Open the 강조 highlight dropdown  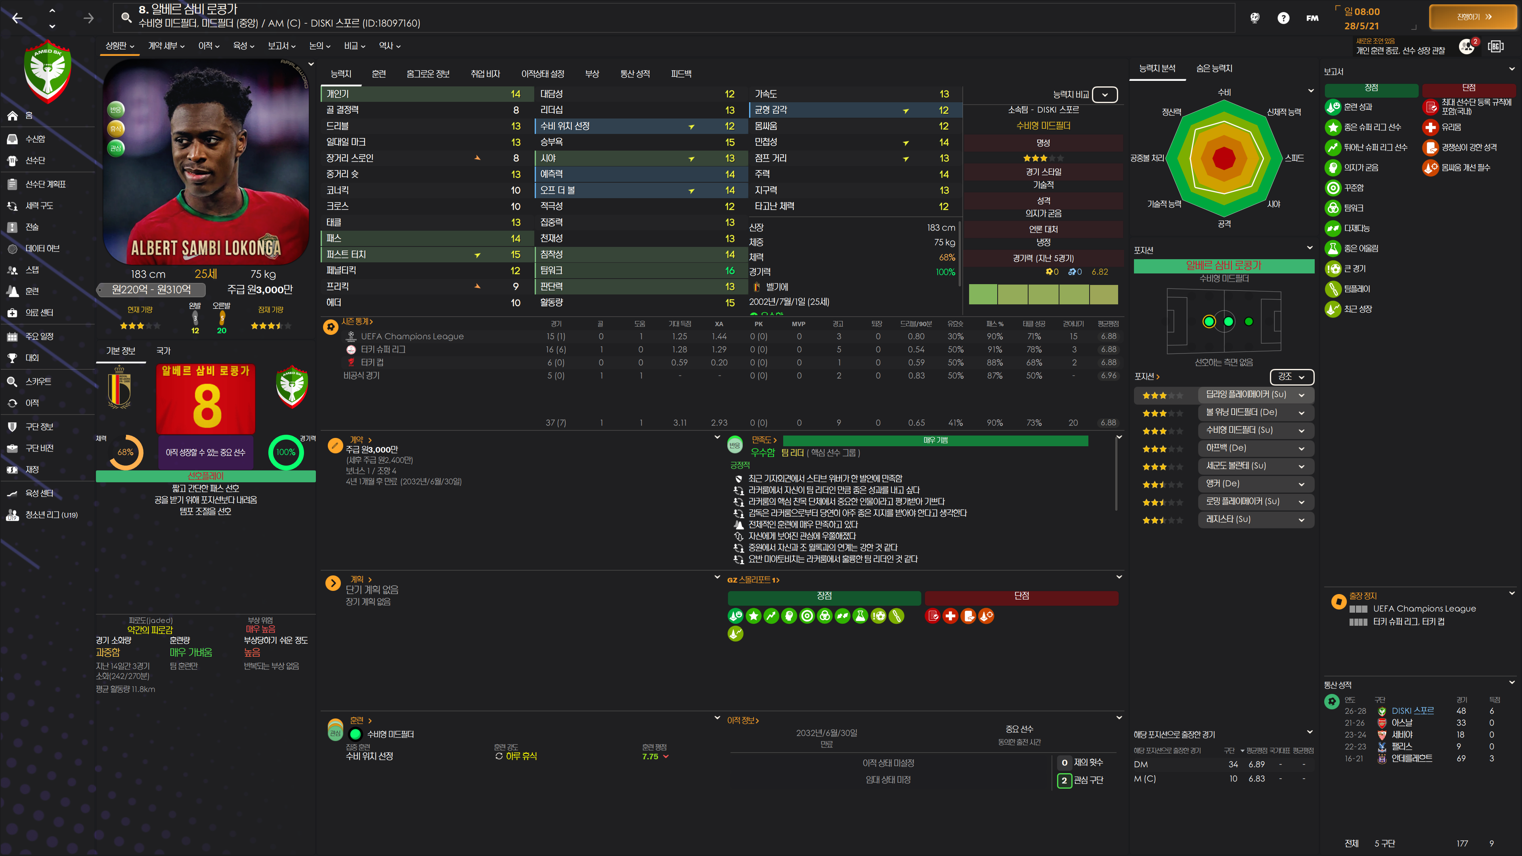1291,376
